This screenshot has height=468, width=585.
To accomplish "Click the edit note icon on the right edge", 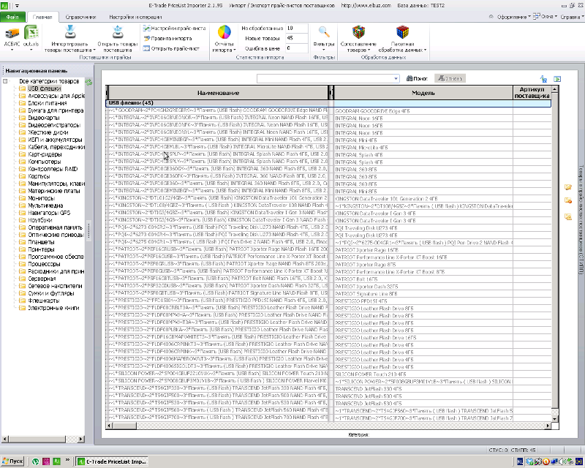I will (x=568, y=187).
